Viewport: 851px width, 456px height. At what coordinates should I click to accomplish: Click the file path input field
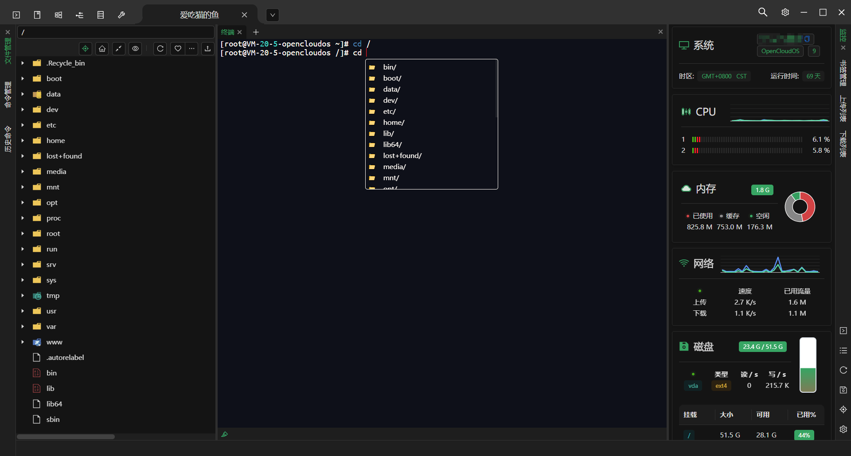coord(115,32)
